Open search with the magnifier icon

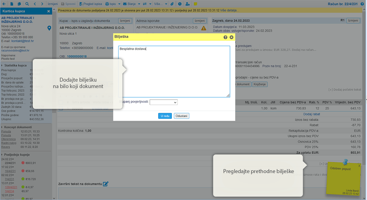coord(27,4)
